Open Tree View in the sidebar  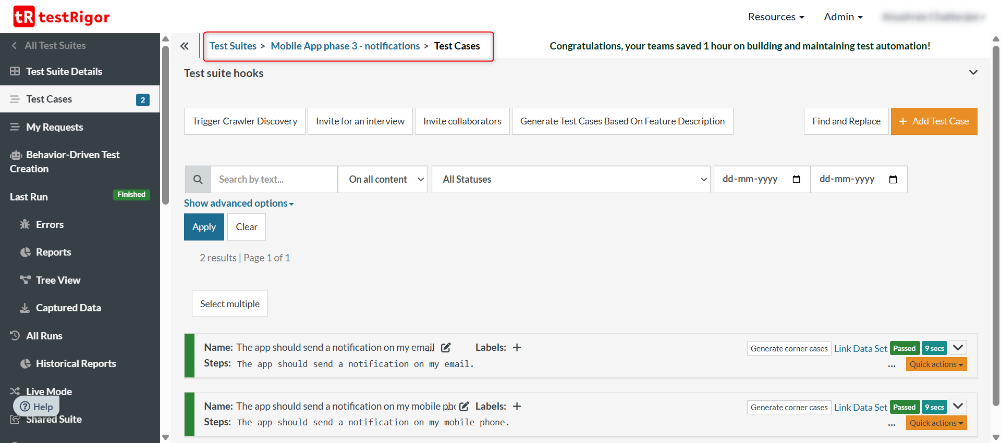pos(58,280)
